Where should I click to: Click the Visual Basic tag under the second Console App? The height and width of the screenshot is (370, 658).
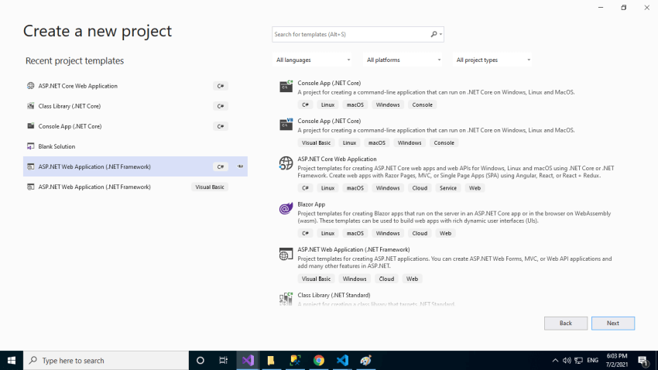(x=316, y=142)
